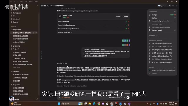Screen dimensions: 188x106
Task: Open rg -n -C 2 PrototypeBootstrapper process
Action: [161, 62]
